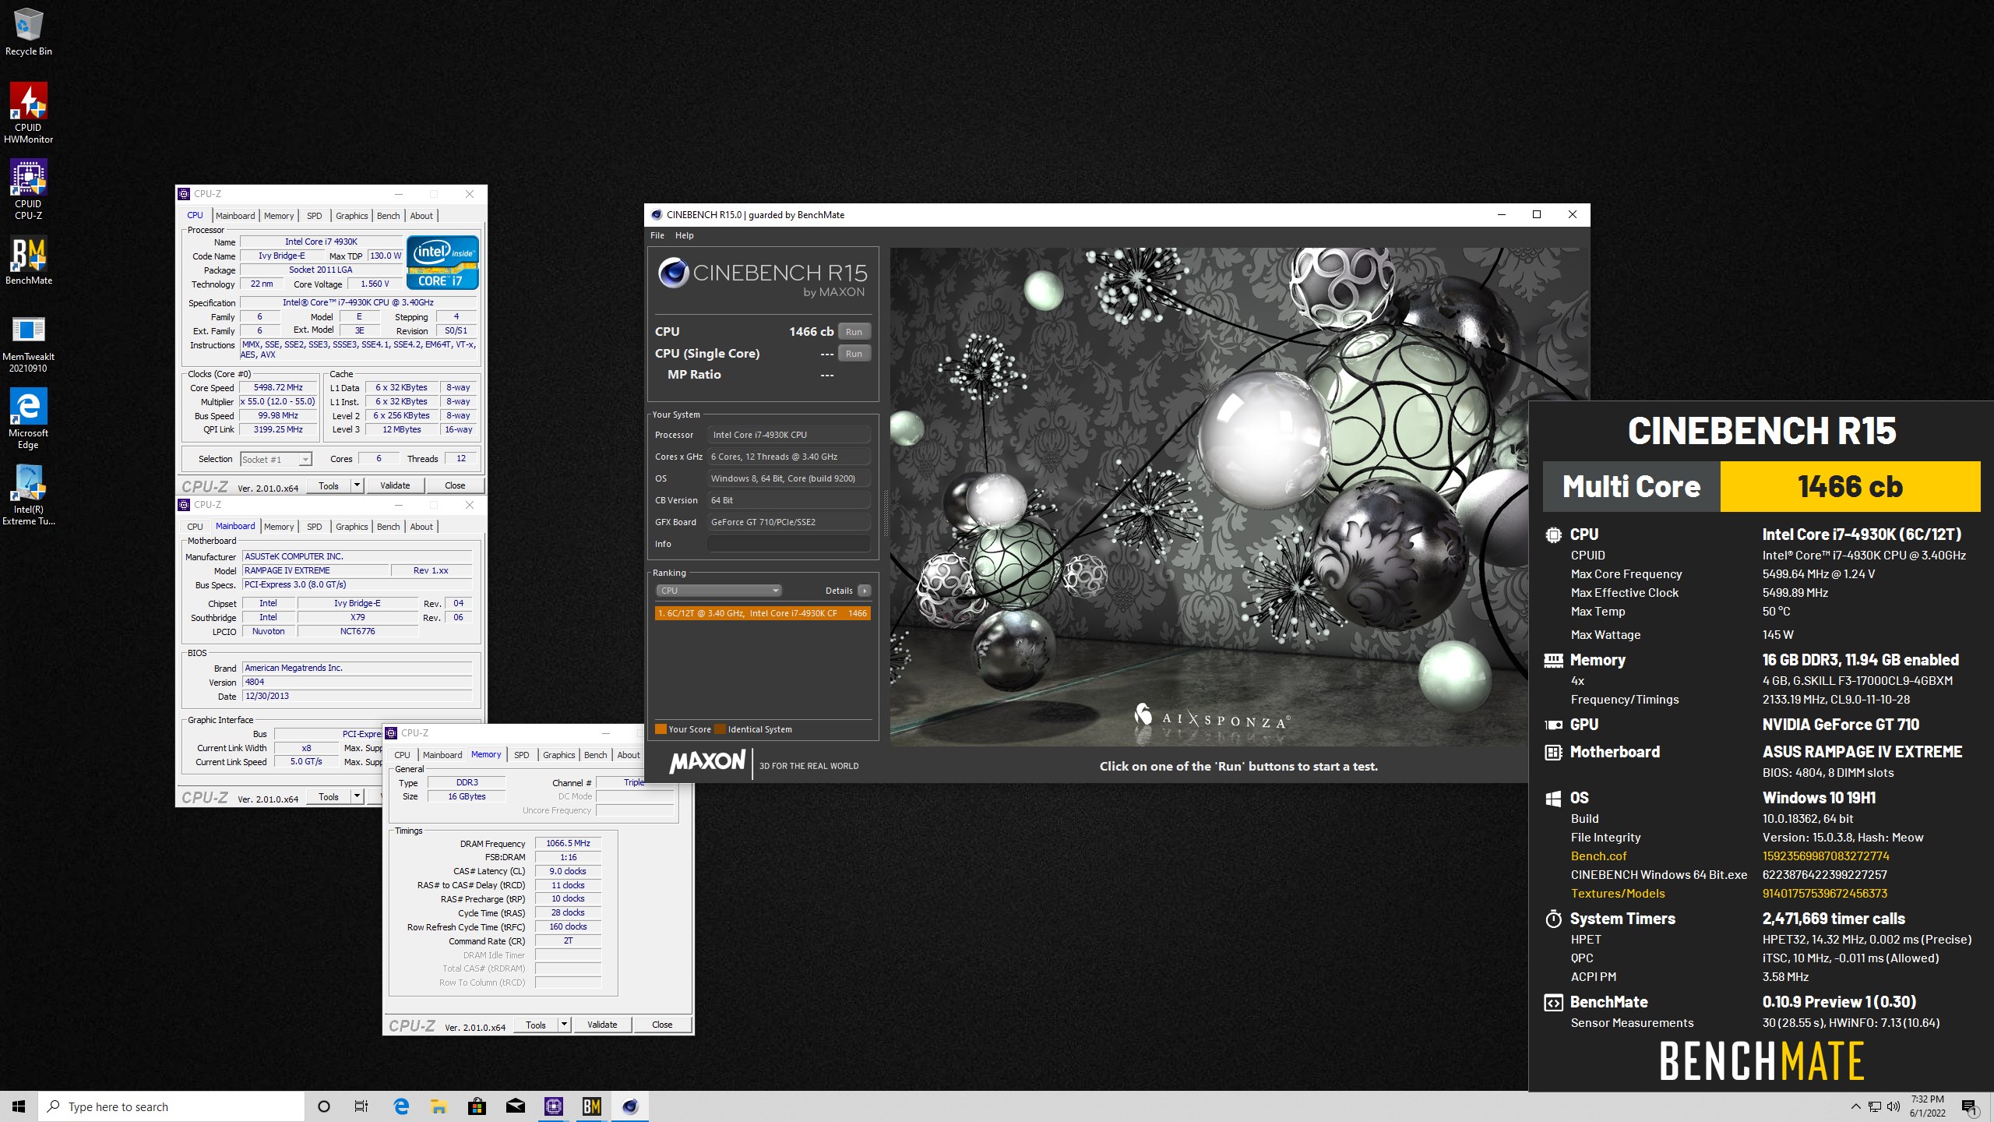The width and height of the screenshot is (1994, 1122).
Task: Show hidden system tray icons
Action: pyautogui.click(x=1855, y=1106)
